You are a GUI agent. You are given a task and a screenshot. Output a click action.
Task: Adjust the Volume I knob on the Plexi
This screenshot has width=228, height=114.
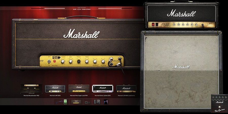point(95,61)
